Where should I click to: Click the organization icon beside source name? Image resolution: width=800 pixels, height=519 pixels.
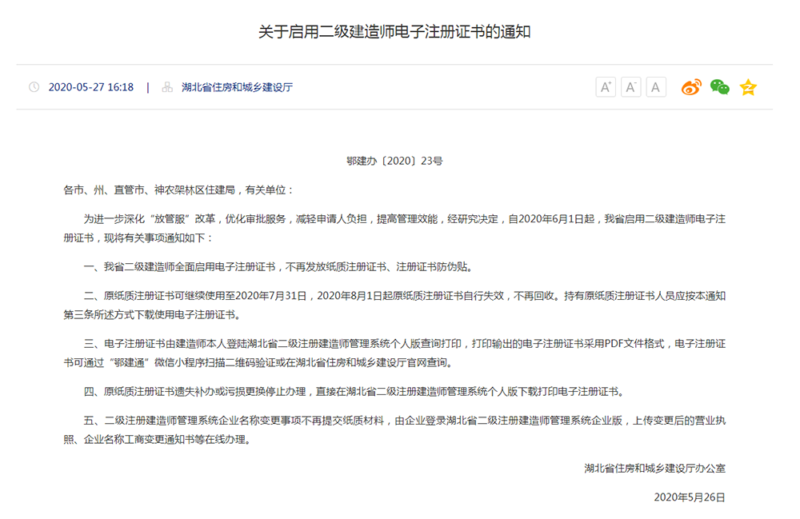(x=167, y=87)
